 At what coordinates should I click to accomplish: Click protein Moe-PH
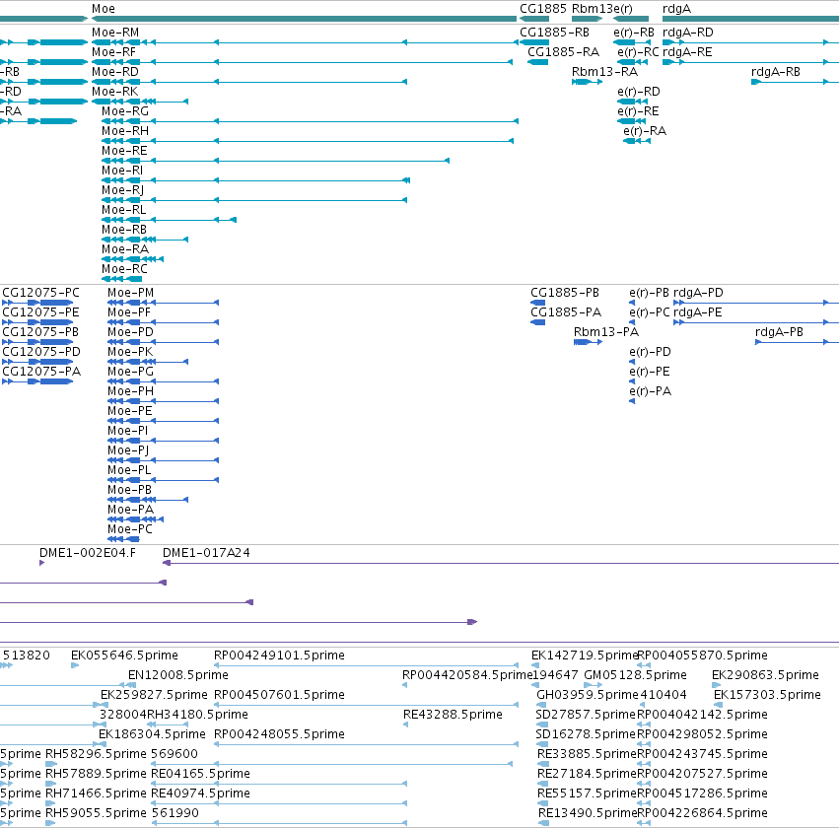[x=130, y=391]
